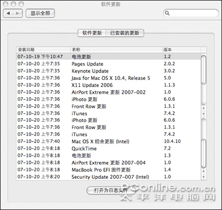Viewport: 222px width, 210px height.
Task: Click the version cell 1.1.3
Action: pos(169,85)
